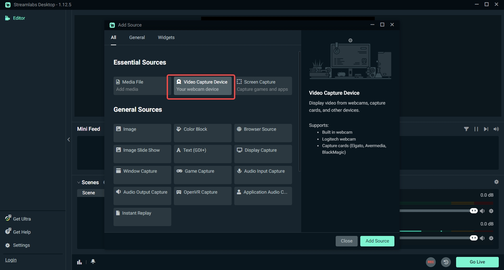Screen dimensions: 504x270
Task: Skip the current alert in Mini Feed
Action: pyautogui.click(x=486, y=129)
